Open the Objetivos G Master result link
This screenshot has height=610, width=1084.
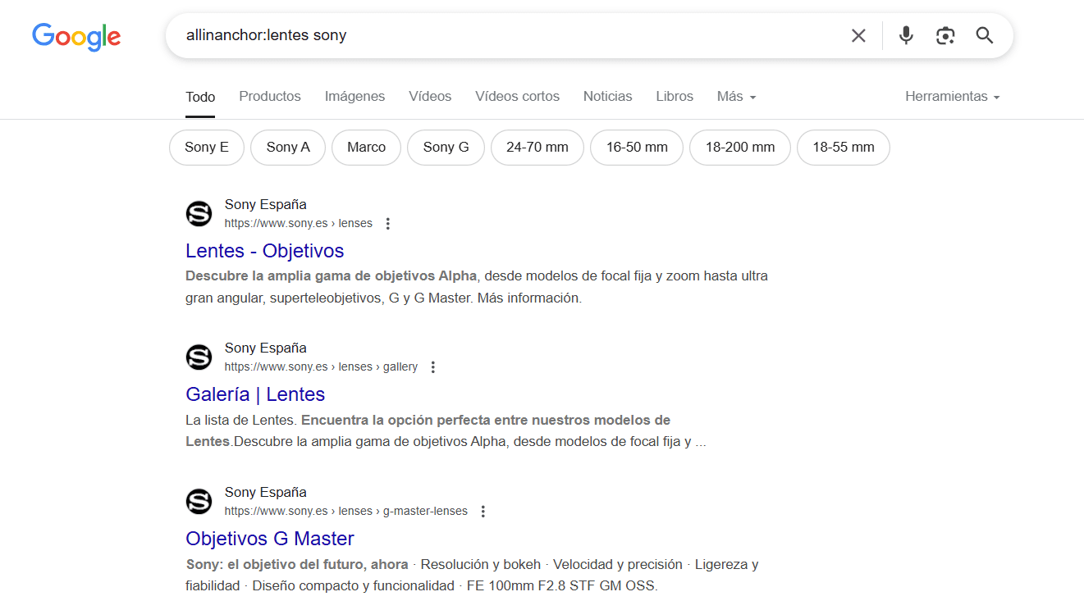[270, 539]
